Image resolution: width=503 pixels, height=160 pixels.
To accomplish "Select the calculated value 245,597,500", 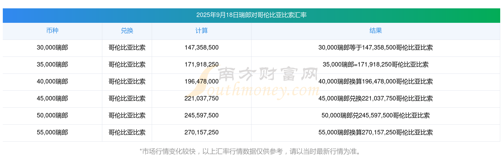I will (x=201, y=115).
